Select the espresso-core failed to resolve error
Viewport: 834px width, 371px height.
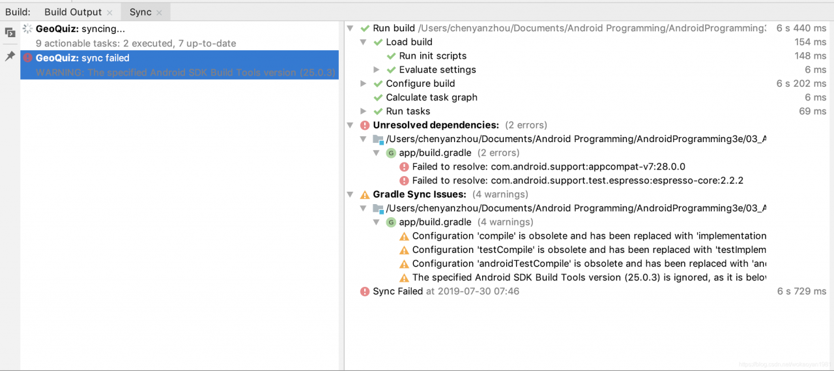click(577, 181)
